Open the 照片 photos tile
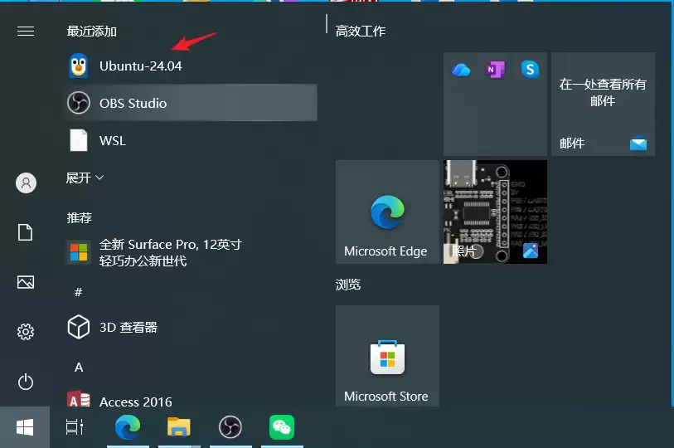The height and width of the screenshot is (448, 674). (x=495, y=212)
